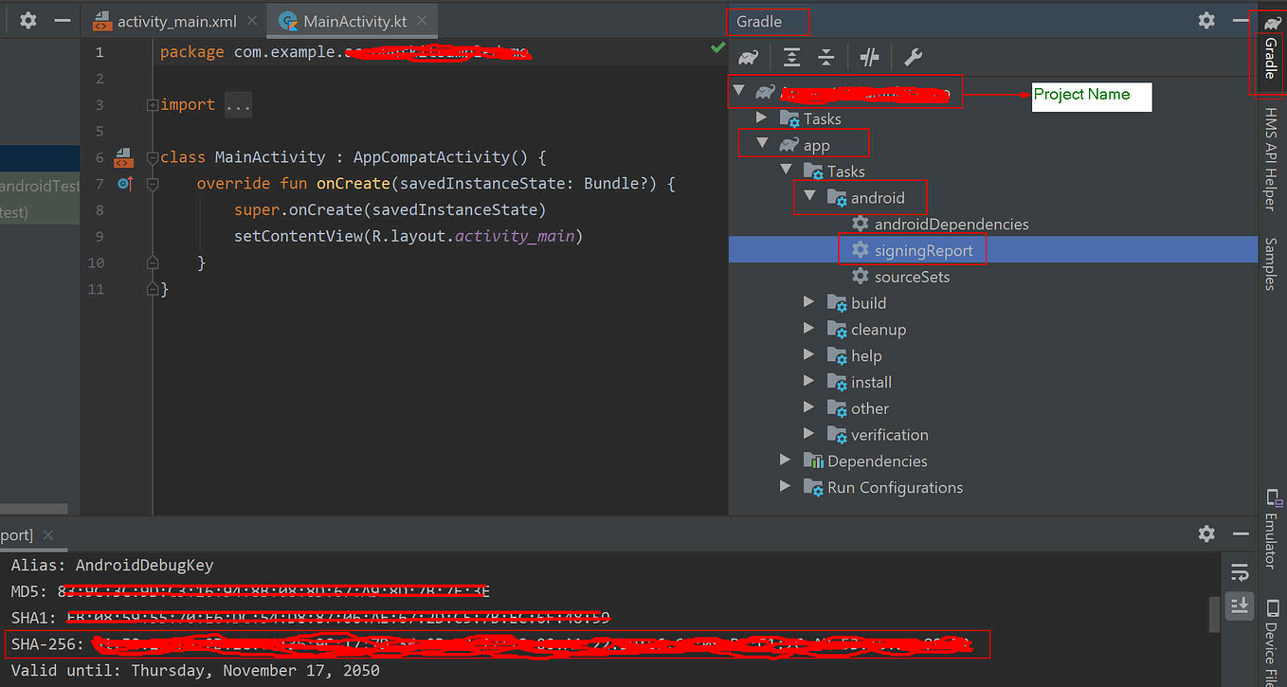Screen dimensions: 1287x687
Task: Open IDE settings via top-left gear icon
Action: point(27,19)
